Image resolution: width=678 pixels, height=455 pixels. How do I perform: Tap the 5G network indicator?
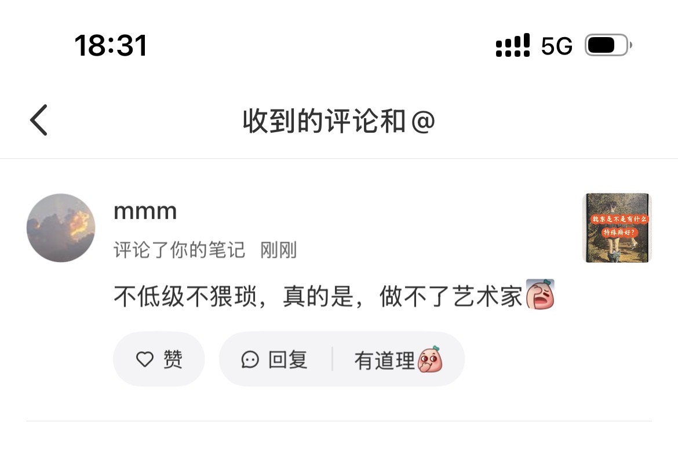coord(556,46)
